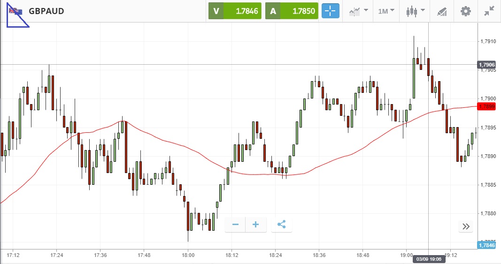Jump to latest candles with double-arrow button
Viewport: 501px width, 264px height.
pos(466,226)
